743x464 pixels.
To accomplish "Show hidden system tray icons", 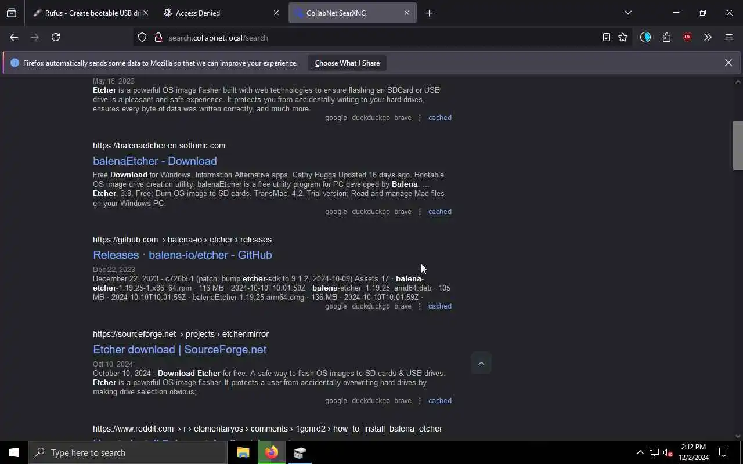I will pyautogui.click(x=640, y=452).
